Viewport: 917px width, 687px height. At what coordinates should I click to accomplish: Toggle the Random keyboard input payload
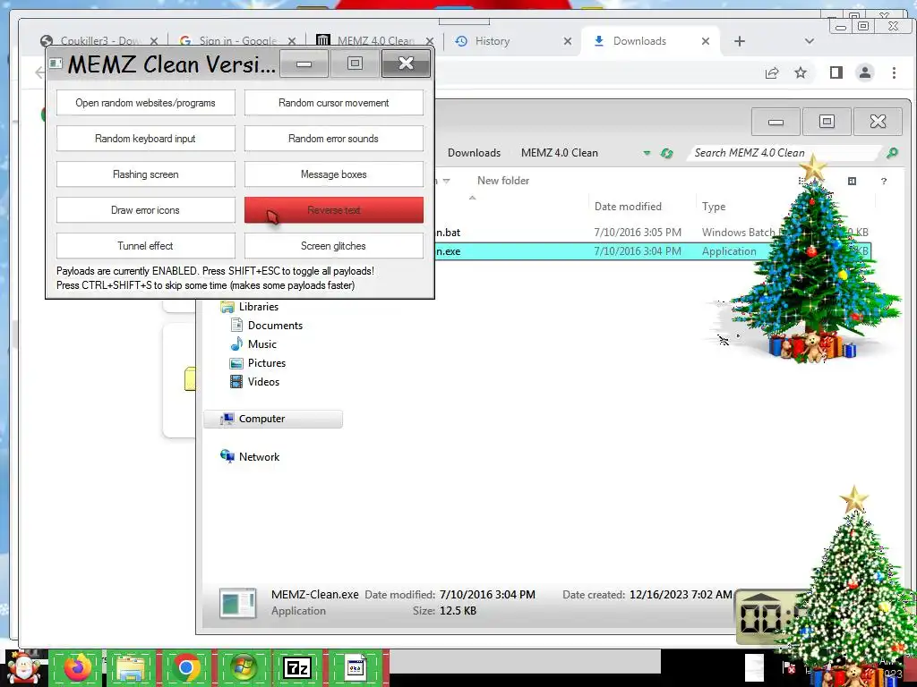click(x=146, y=139)
